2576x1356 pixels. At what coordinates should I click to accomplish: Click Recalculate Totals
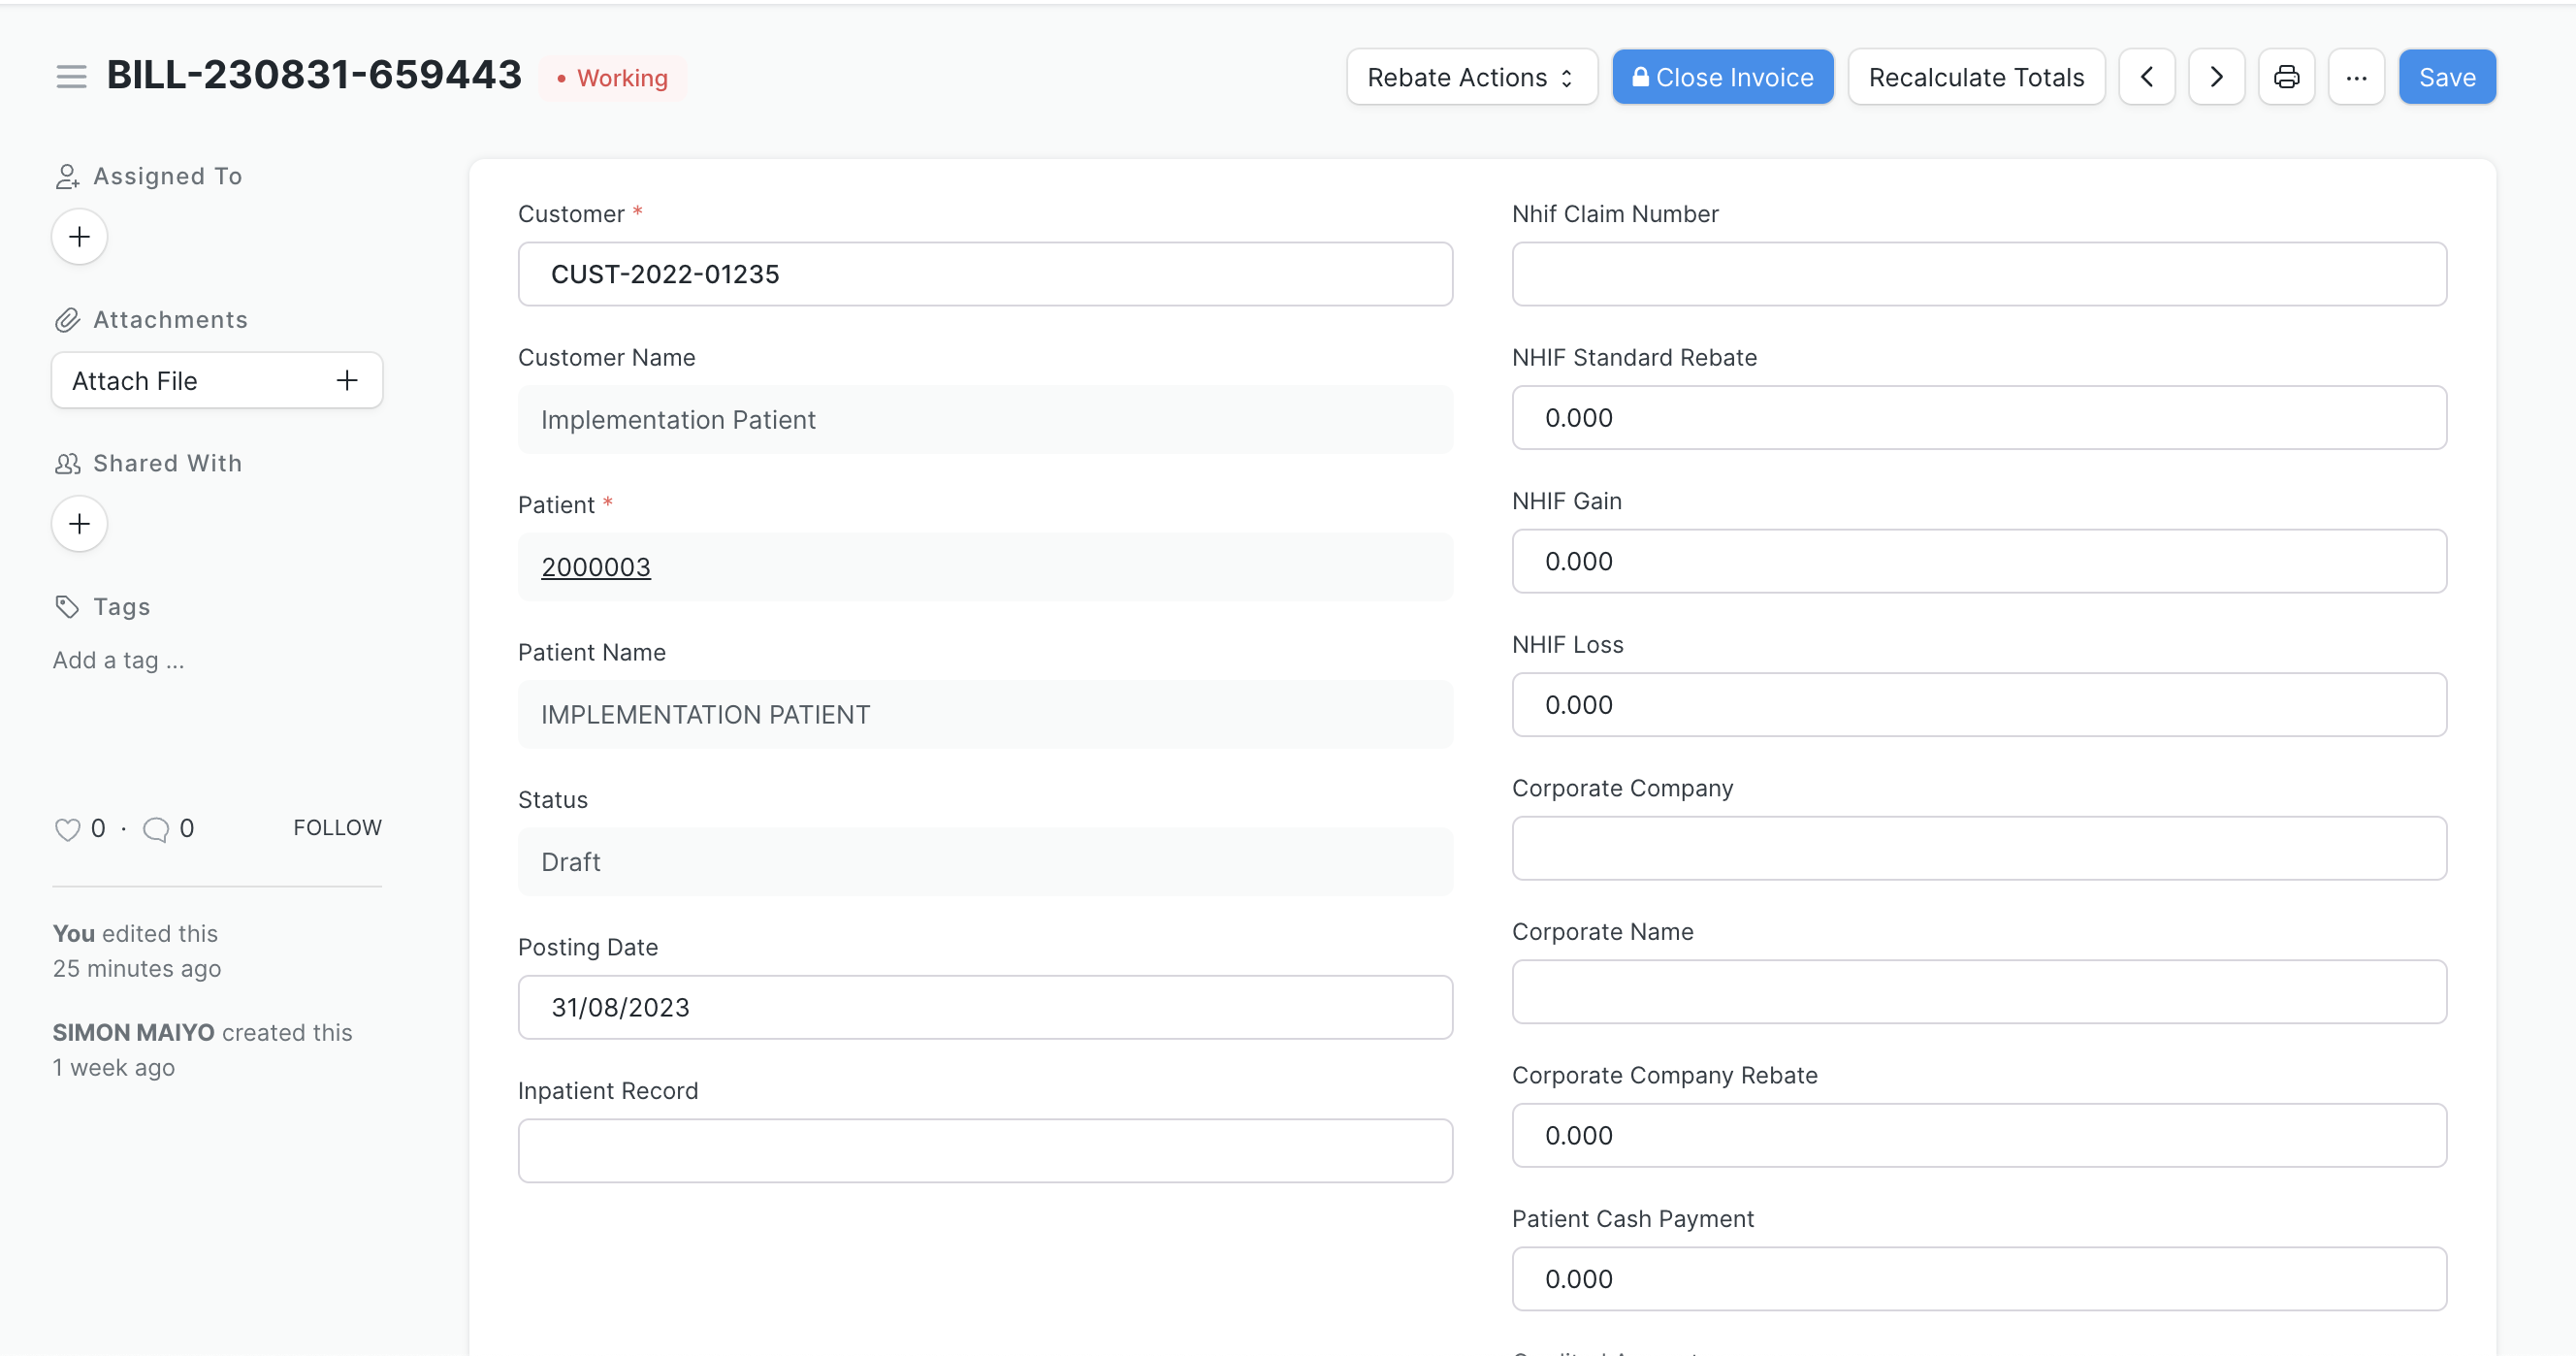[x=1975, y=77]
